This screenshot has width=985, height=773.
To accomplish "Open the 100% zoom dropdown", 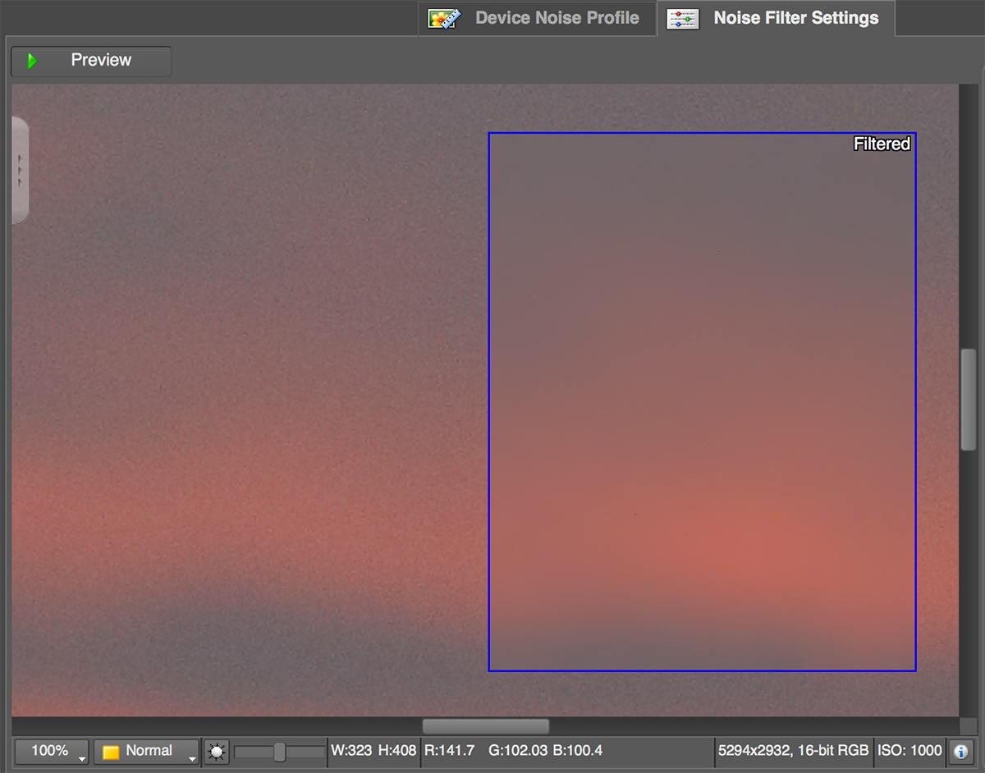I will [53, 751].
